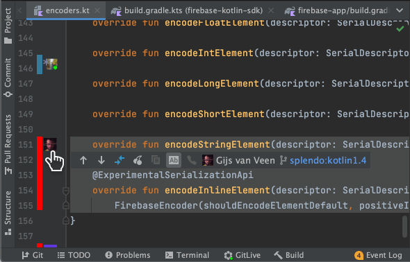Open the Build tool window
This screenshot has height=262, width=410.
point(288,255)
